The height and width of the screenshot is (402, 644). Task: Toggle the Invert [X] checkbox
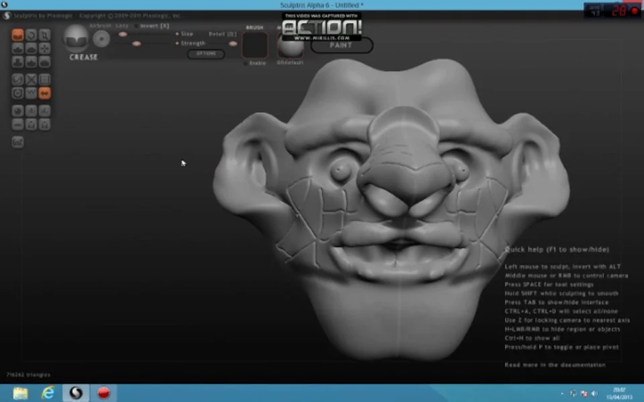click(152, 26)
